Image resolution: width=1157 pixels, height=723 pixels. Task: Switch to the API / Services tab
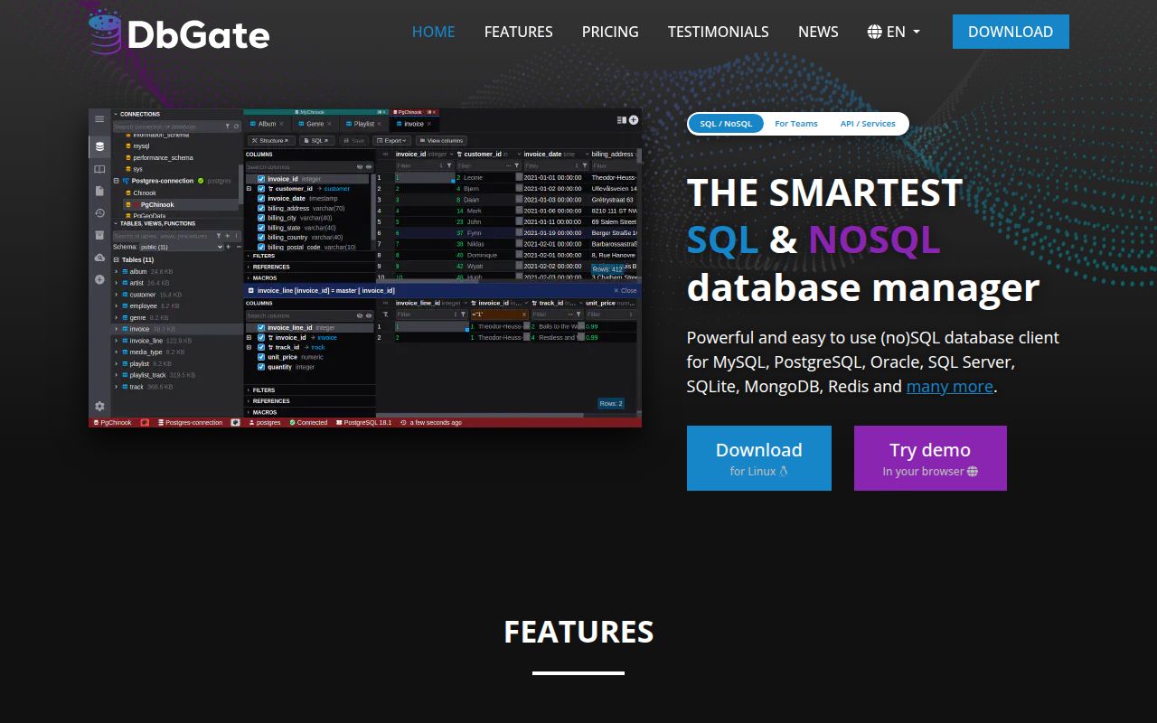click(868, 124)
